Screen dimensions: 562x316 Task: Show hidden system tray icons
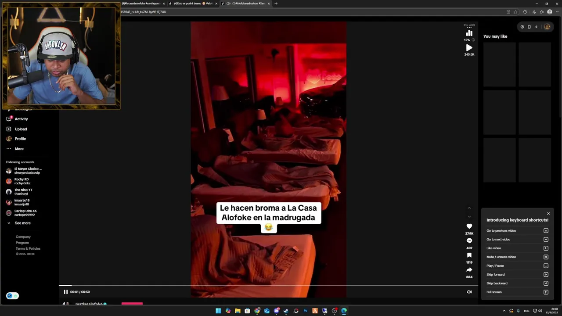(504, 311)
